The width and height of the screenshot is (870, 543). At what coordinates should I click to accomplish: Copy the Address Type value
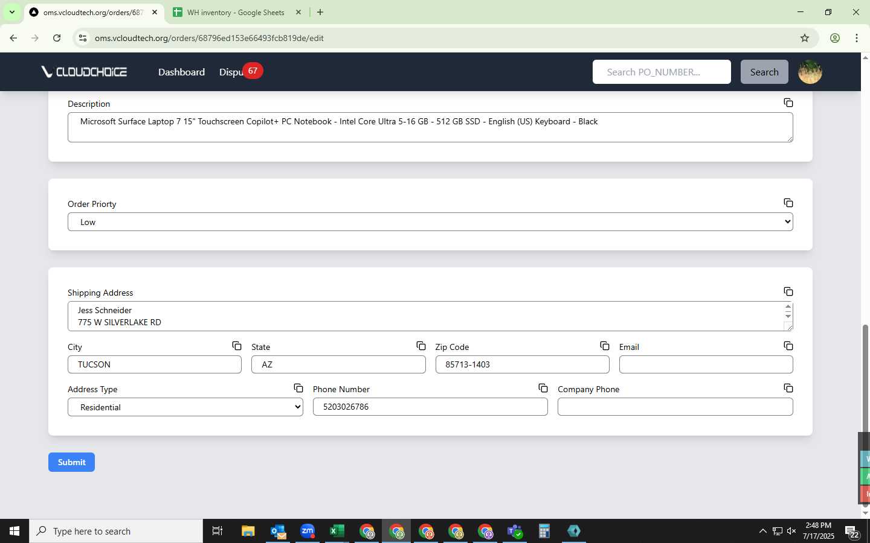click(x=298, y=389)
